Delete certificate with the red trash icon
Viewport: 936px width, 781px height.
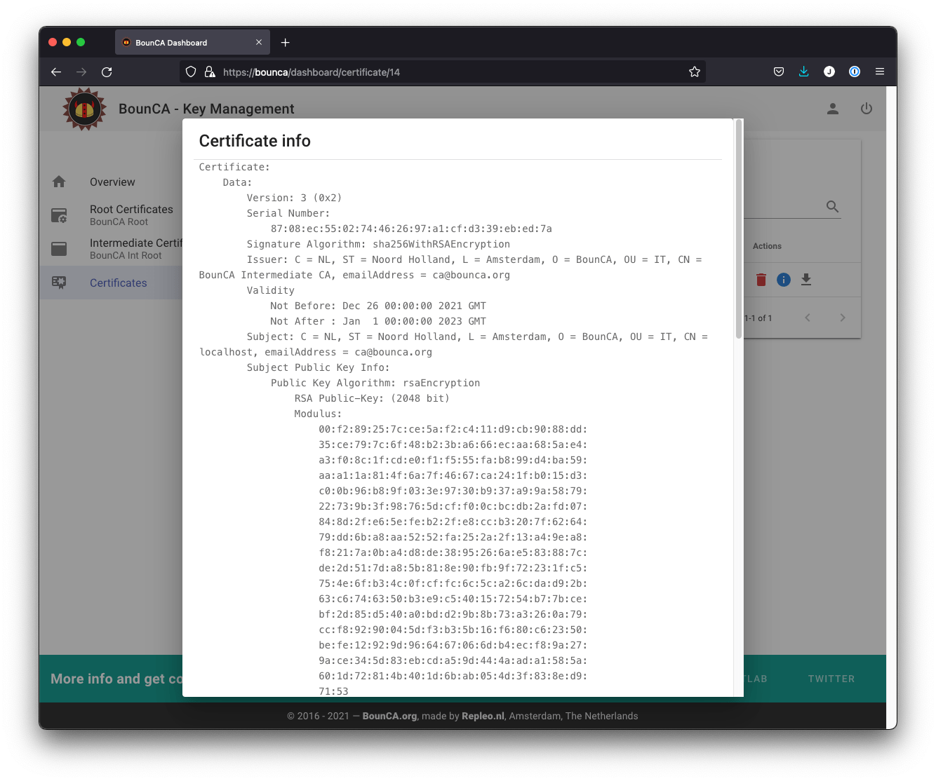tap(761, 280)
